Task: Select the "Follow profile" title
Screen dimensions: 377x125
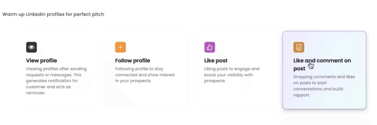Action: (x=132, y=61)
